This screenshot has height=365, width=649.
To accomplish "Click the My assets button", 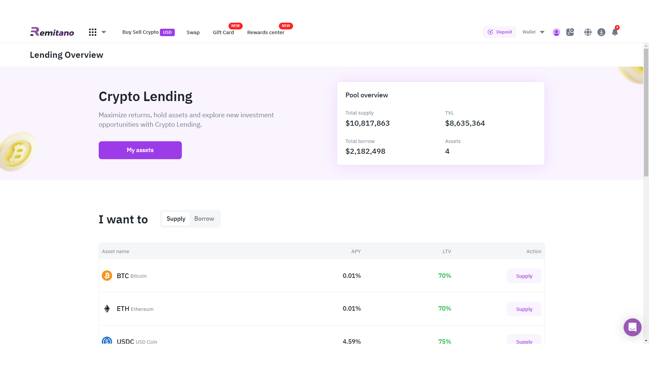I will (140, 150).
